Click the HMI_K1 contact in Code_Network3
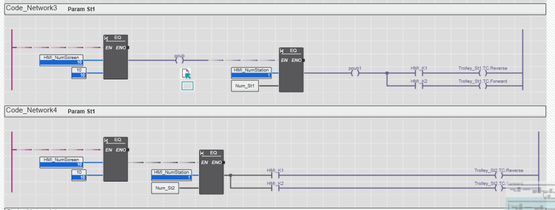 pos(419,73)
